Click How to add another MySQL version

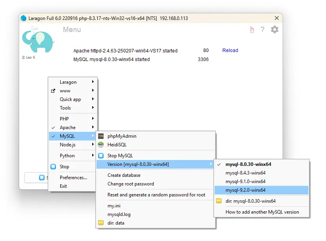[x=262, y=212]
